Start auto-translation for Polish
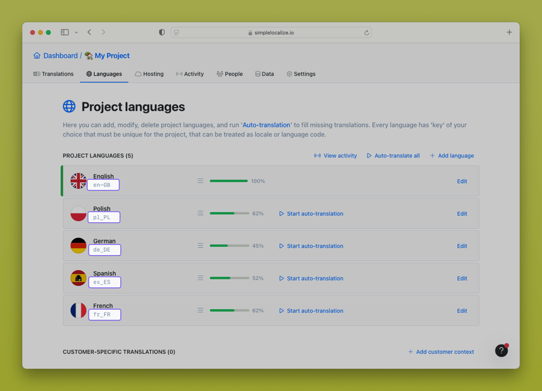Viewport: 542px width, 391px height. [311, 213]
